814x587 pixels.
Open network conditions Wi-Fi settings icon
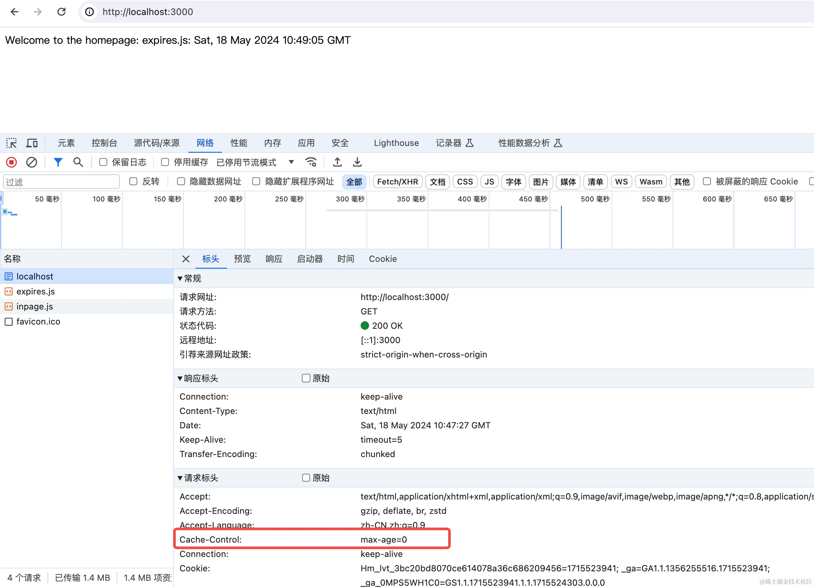point(311,162)
